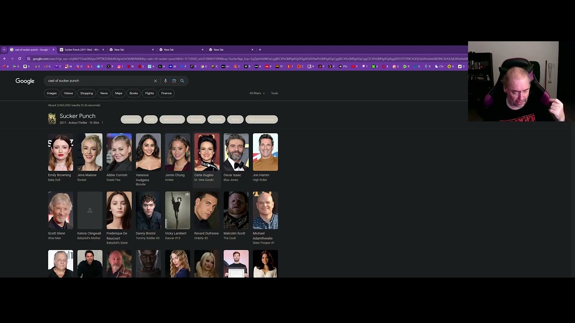Click the Carla Gugino name link
This screenshot has width=575, height=323.
[204, 175]
